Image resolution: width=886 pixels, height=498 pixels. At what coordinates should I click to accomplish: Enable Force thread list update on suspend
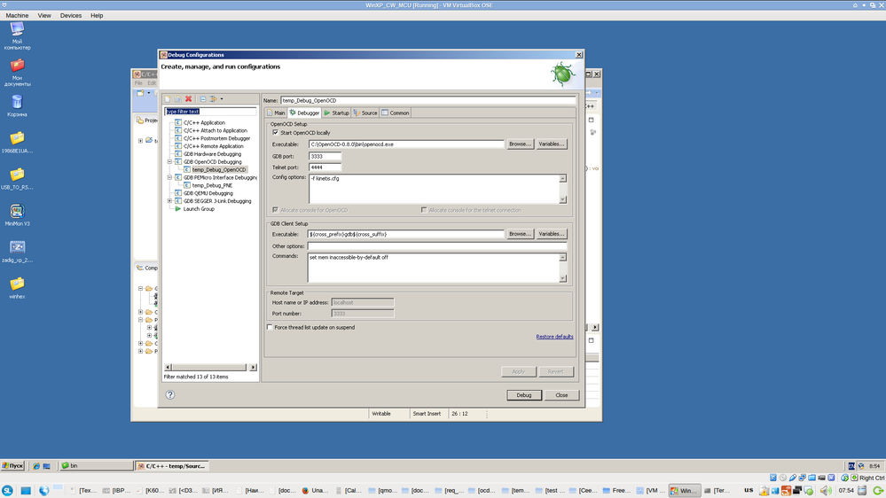click(x=270, y=328)
